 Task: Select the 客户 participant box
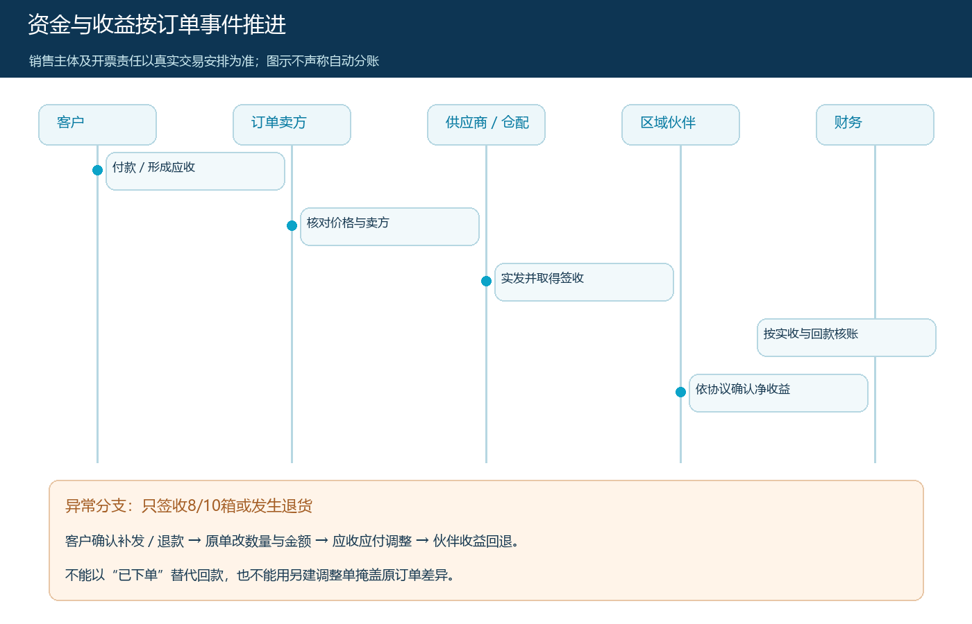(x=97, y=125)
